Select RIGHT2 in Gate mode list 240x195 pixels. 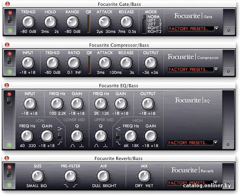click(154, 31)
